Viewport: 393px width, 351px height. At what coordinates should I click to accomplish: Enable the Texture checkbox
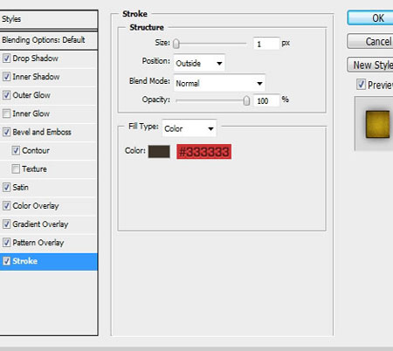tap(16, 169)
